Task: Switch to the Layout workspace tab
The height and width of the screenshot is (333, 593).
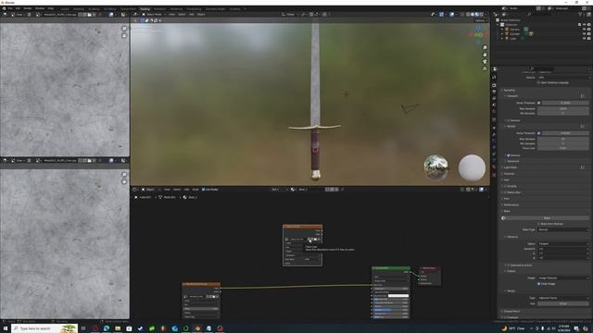Action: pyautogui.click(x=65, y=8)
